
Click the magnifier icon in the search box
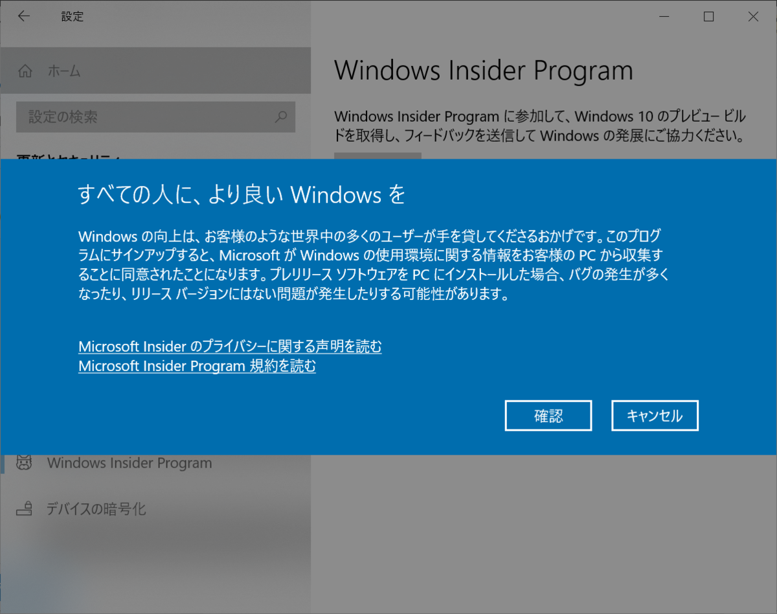click(280, 117)
